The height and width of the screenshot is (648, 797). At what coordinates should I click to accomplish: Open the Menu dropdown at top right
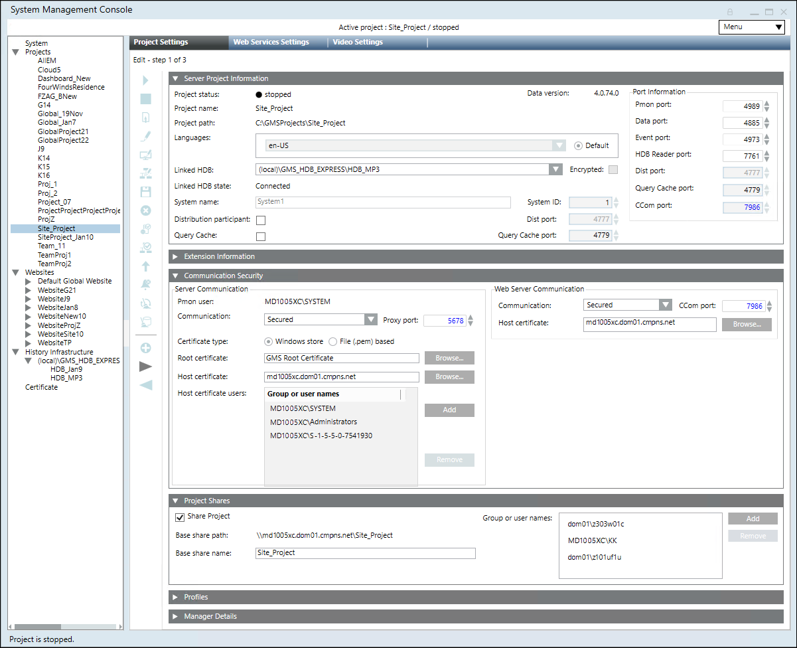(x=752, y=27)
